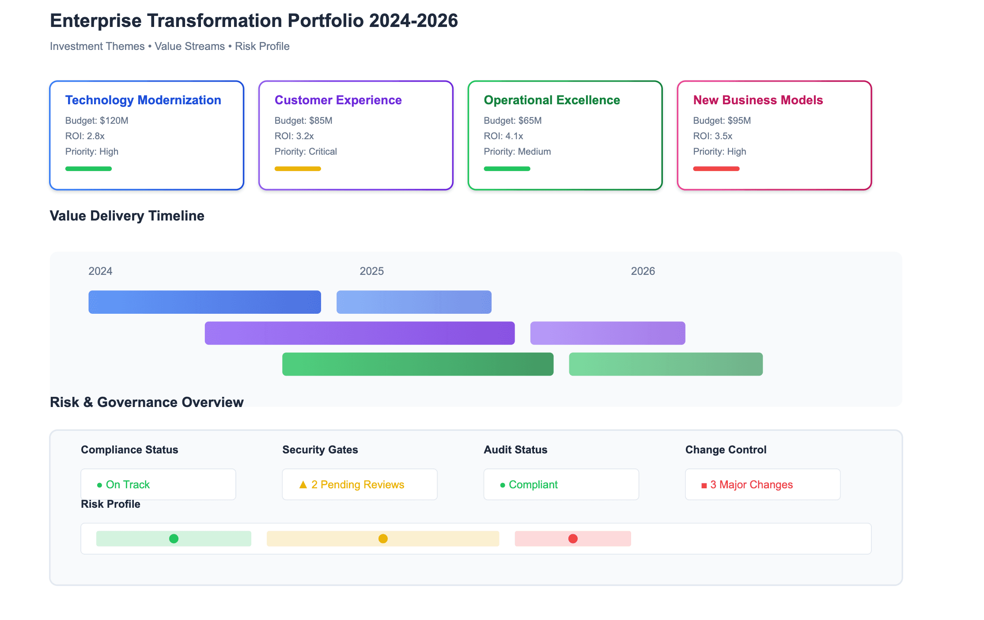984x620 pixels.
Task: Open the Technology Modernization card
Action: (147, 135)
